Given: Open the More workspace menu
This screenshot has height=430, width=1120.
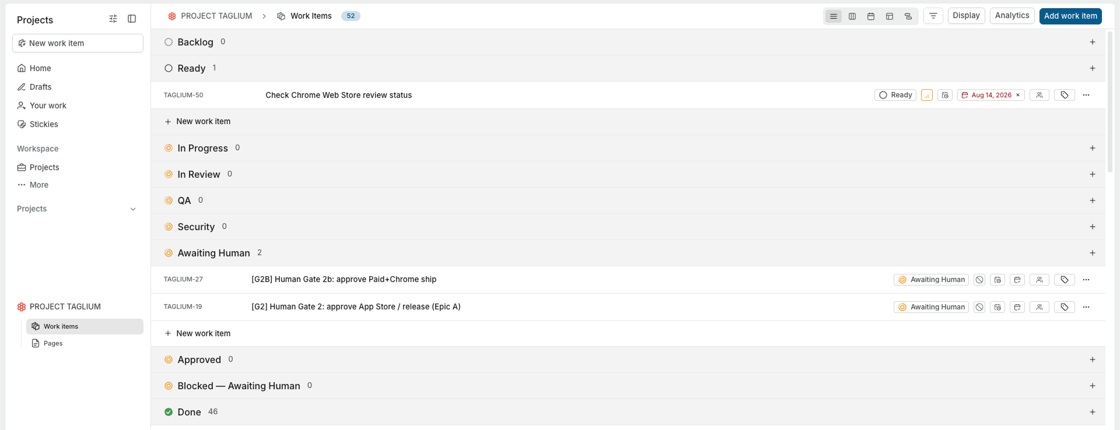Looking at the screenshot, I should point(78,185).
